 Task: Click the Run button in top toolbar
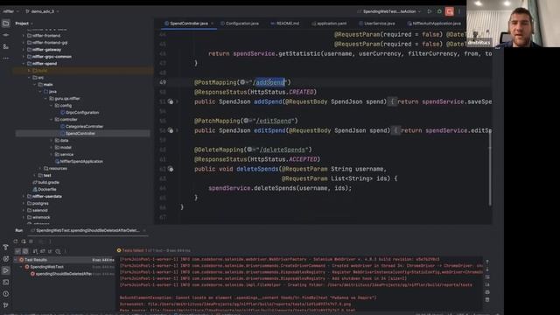tap(430, 11)
